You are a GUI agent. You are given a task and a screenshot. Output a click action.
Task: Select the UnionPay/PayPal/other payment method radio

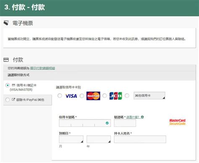point(8,99)
